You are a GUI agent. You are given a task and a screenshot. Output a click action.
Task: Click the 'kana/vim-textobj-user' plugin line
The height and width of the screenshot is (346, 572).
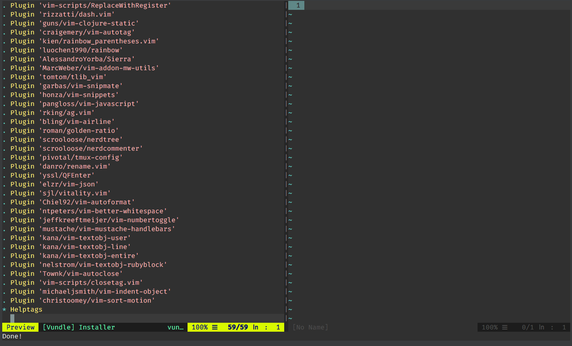67,238
